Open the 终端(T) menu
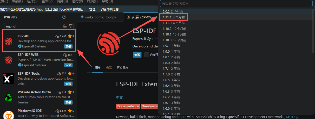Screen dimensions: 315x119 [x=92, y=1]
